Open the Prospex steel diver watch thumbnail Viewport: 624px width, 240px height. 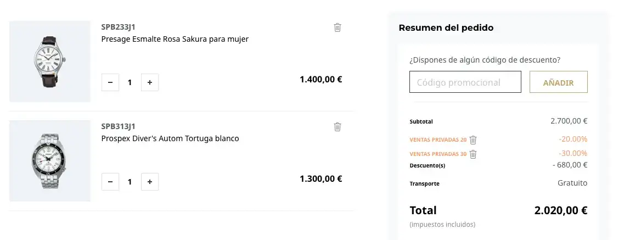[x=50, y=161]
